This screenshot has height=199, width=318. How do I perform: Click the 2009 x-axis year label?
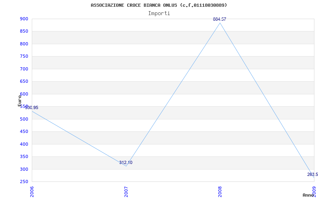(x=314, y=192)
